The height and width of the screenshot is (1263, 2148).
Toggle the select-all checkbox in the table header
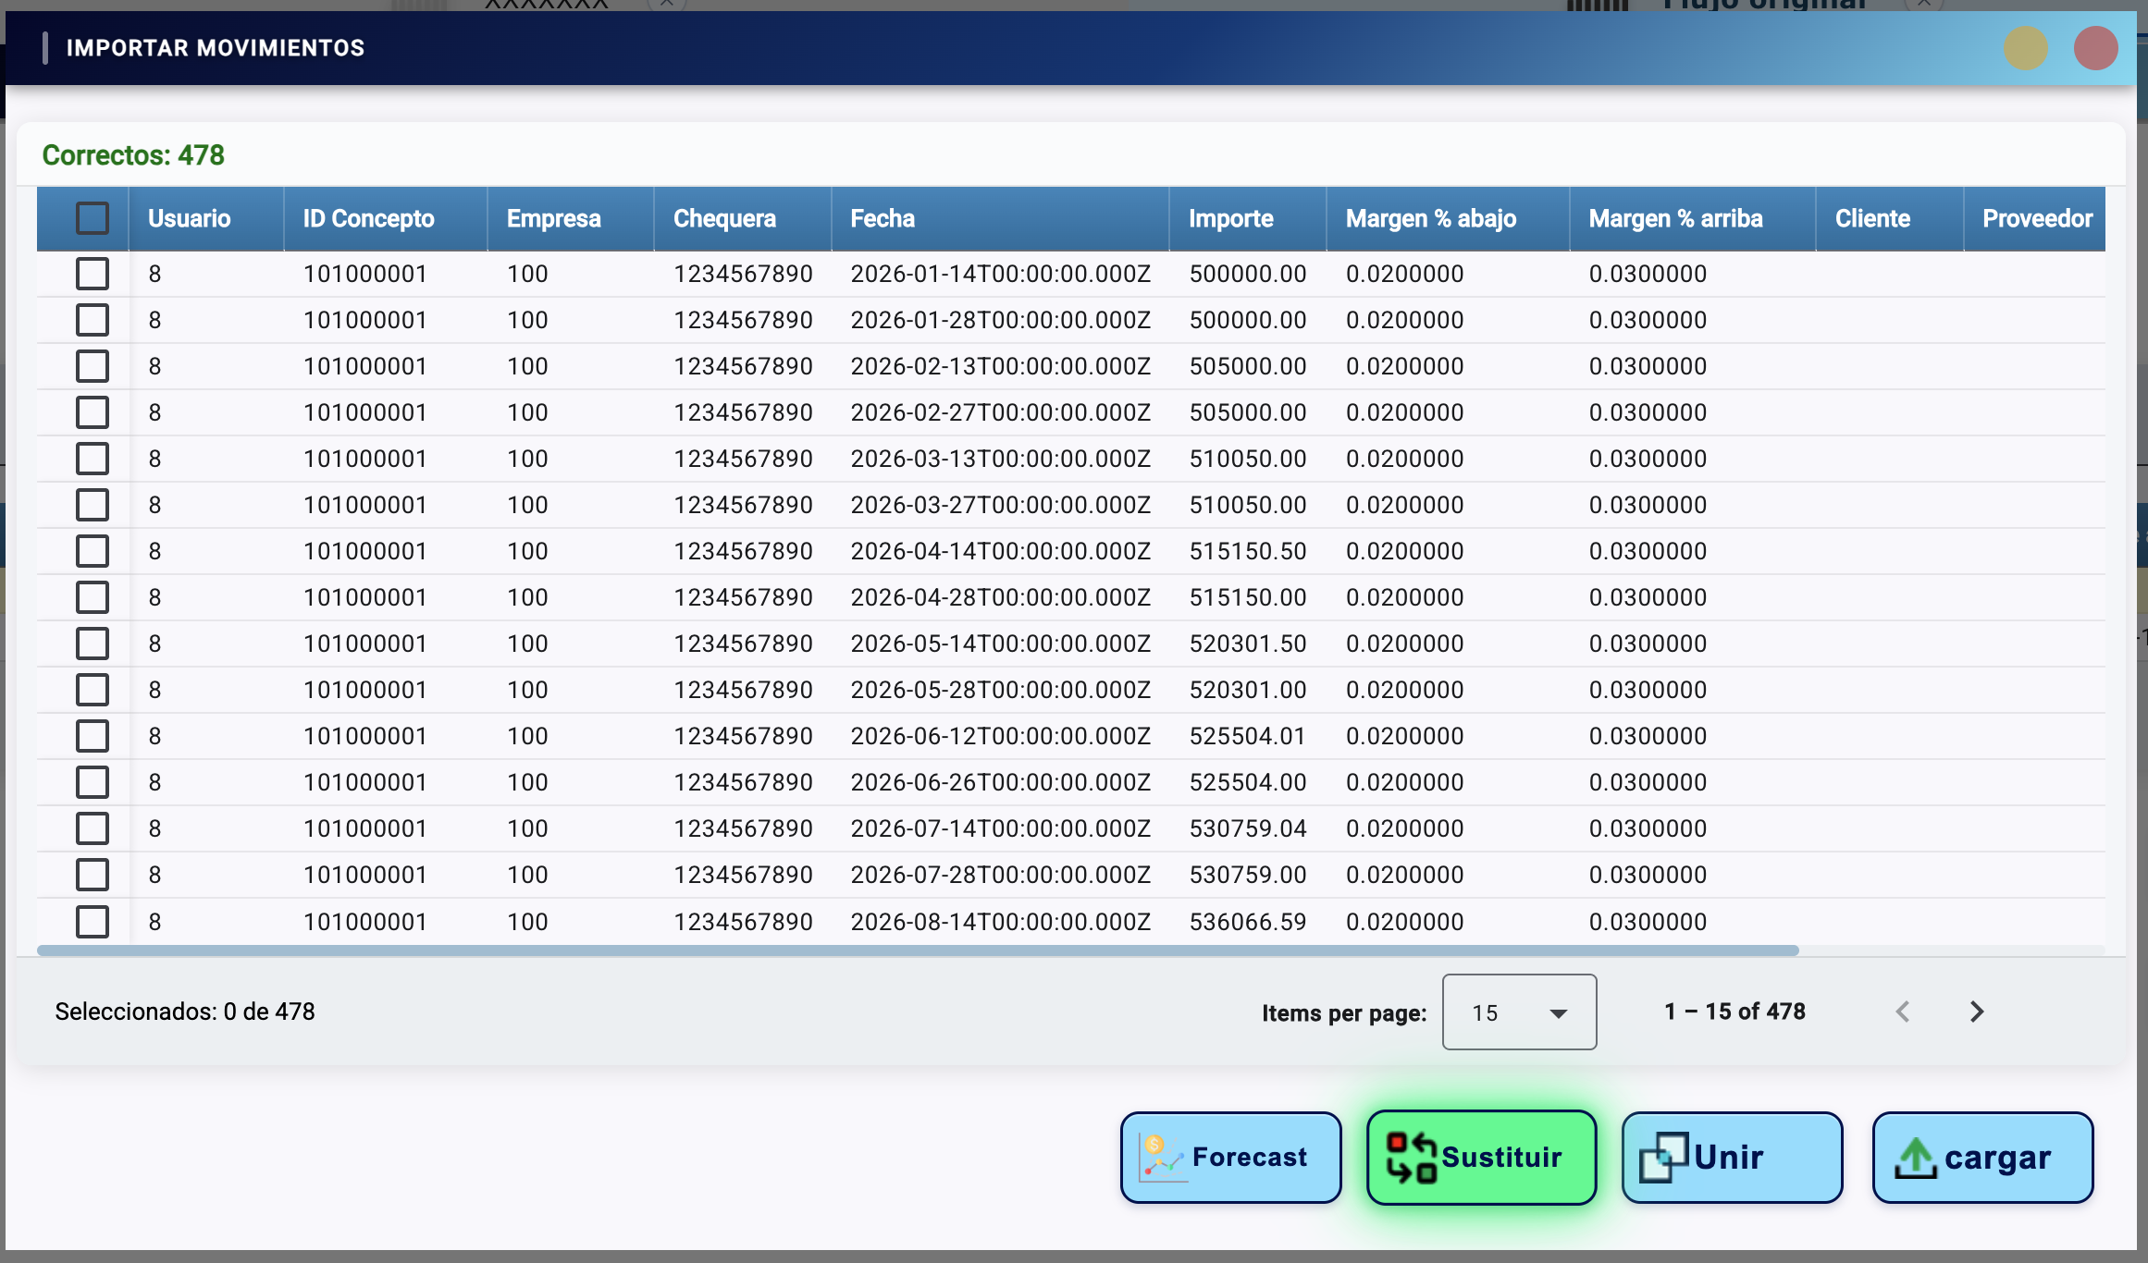(x=93, y=218)
